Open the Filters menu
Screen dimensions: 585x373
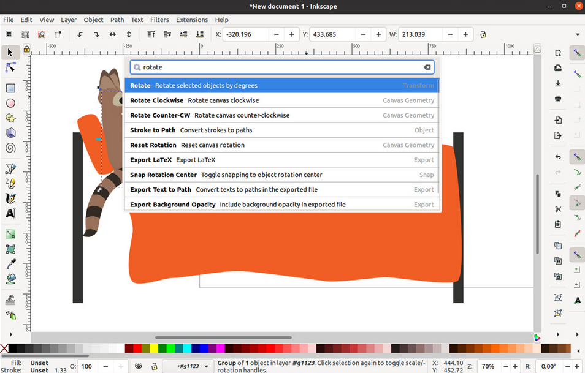pyautogui.click(x=159, y=20)
